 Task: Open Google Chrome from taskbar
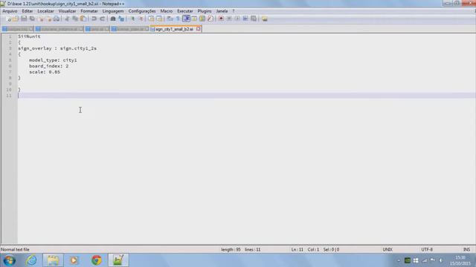[97, 260]
